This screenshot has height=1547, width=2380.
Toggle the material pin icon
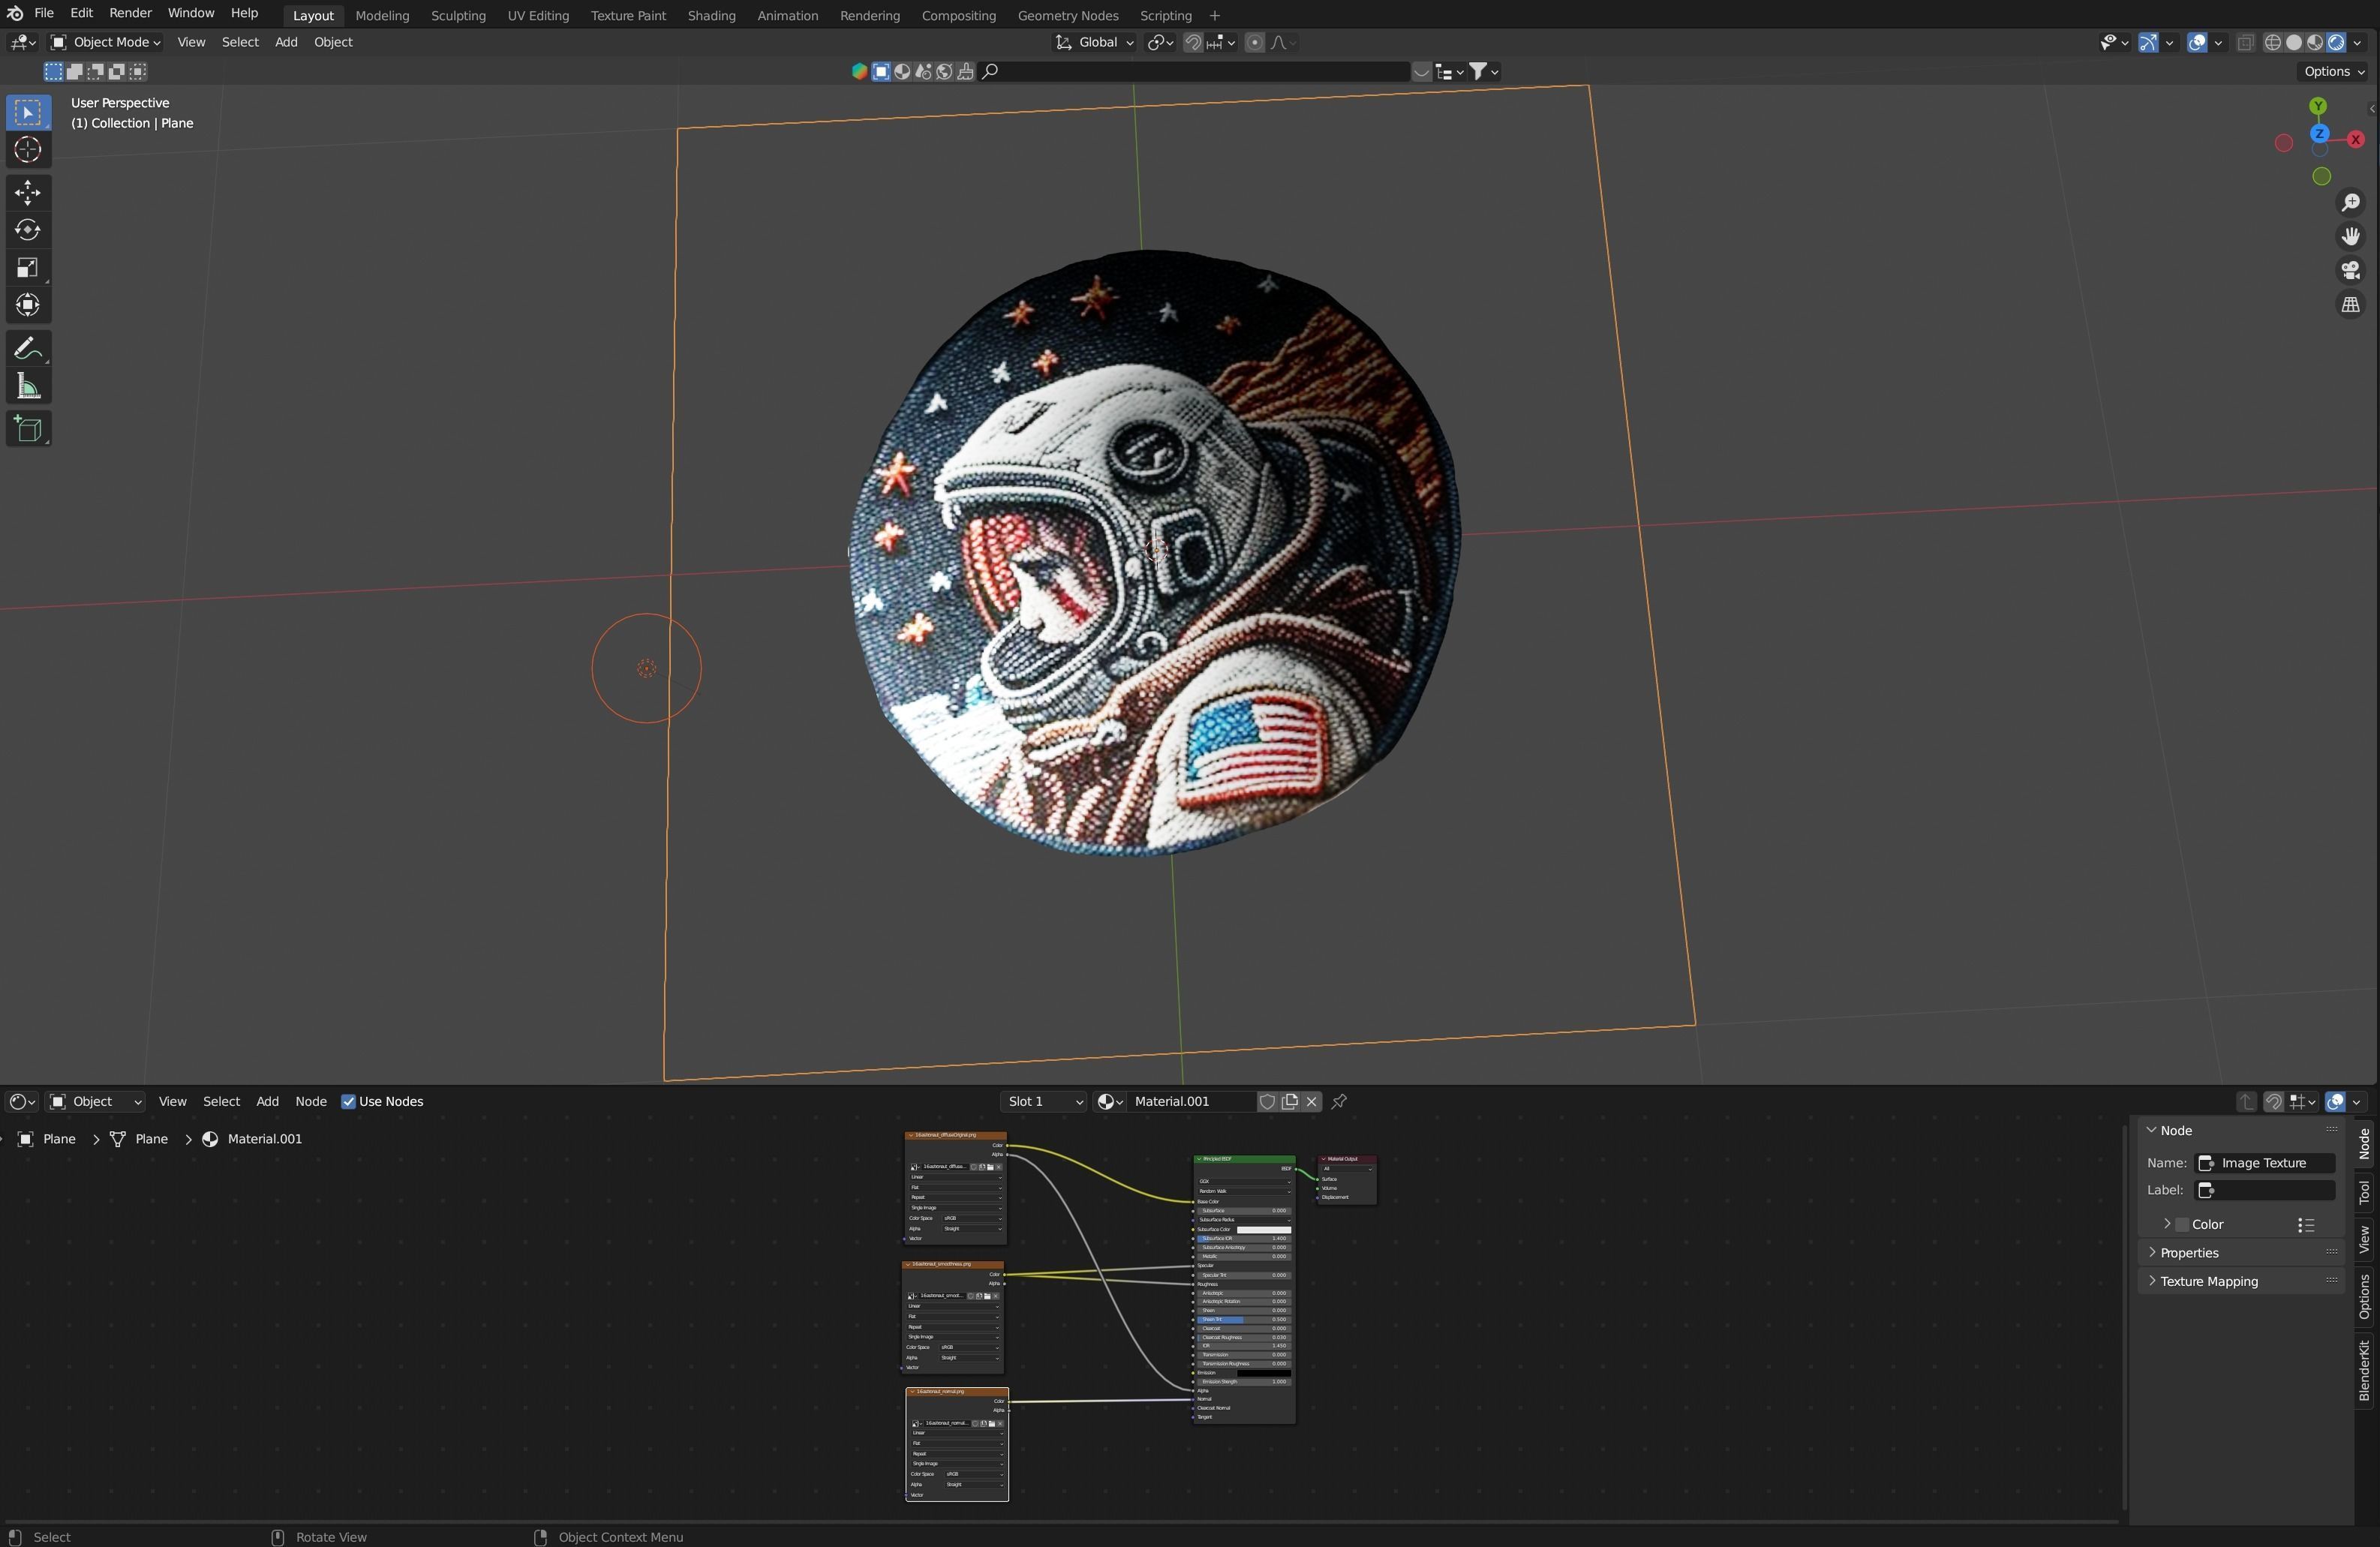pyautogui.click(x=1339, y=1101)
